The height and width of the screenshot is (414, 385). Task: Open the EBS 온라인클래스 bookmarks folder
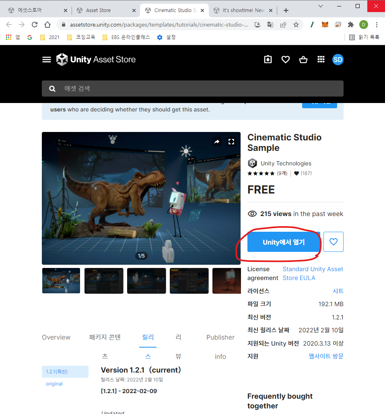126,37
